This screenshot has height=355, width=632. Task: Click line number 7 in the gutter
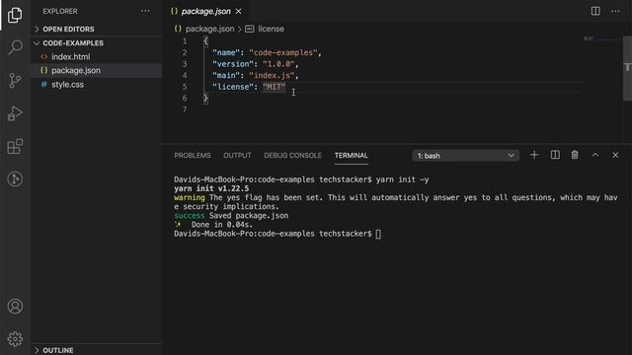point(185,109)
